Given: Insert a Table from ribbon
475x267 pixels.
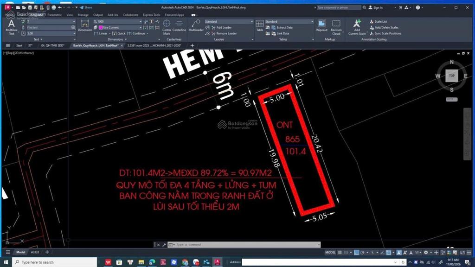Looking at the screenshot, I should [260, 26].
